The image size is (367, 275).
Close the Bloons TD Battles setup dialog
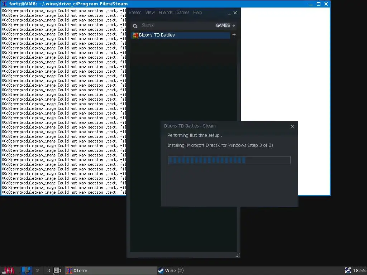point(292,126)
